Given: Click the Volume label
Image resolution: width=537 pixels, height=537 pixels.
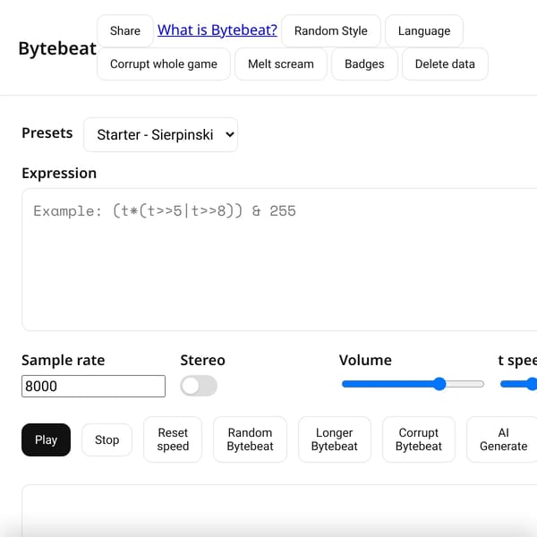Looking at the screenshot, I should tap(365, 361).
